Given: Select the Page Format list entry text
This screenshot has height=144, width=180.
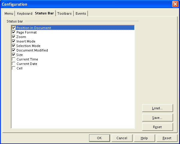Looking at the screenshot, I should [x=26, y=32].
